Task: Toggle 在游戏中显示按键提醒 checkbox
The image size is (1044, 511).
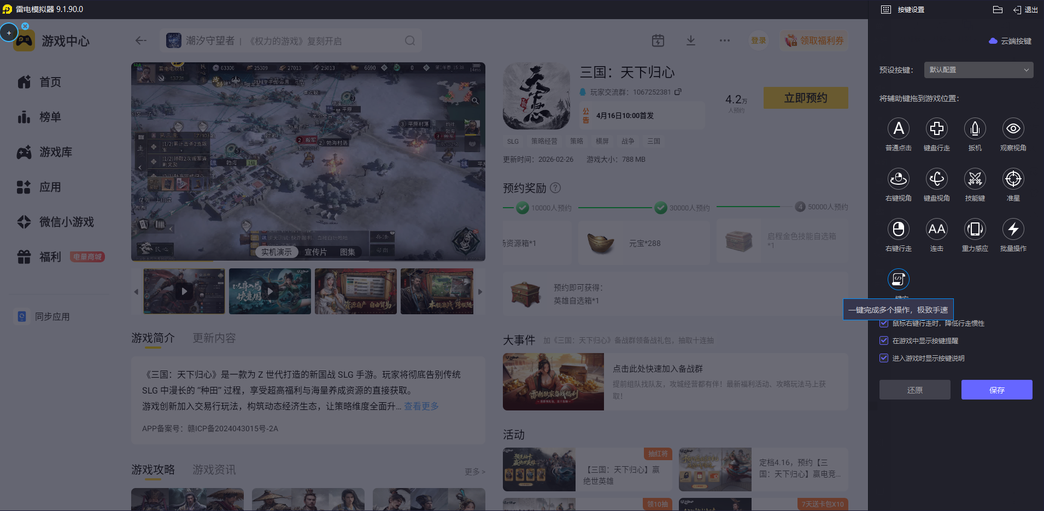Action: tap(883, 340)
